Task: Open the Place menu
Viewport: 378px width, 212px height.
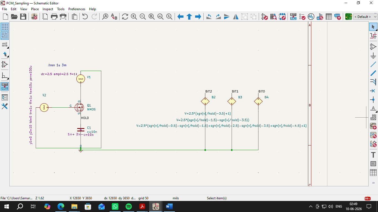Action: point(35,9)
